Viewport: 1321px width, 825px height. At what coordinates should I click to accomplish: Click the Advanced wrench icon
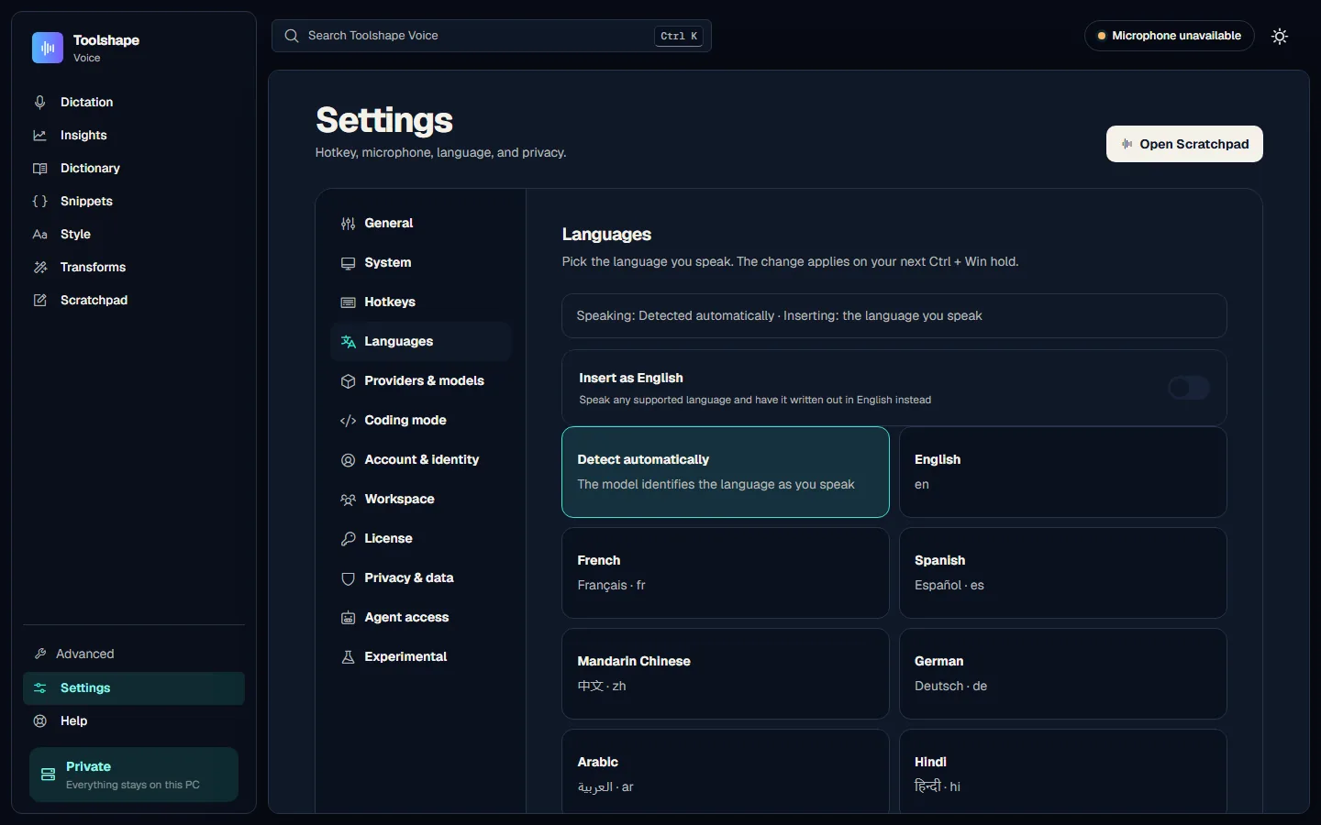[x=39, y=654]
